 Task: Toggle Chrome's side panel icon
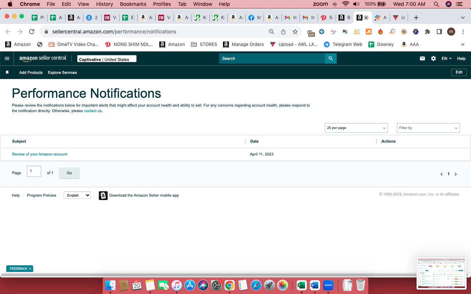click(439, 32)
